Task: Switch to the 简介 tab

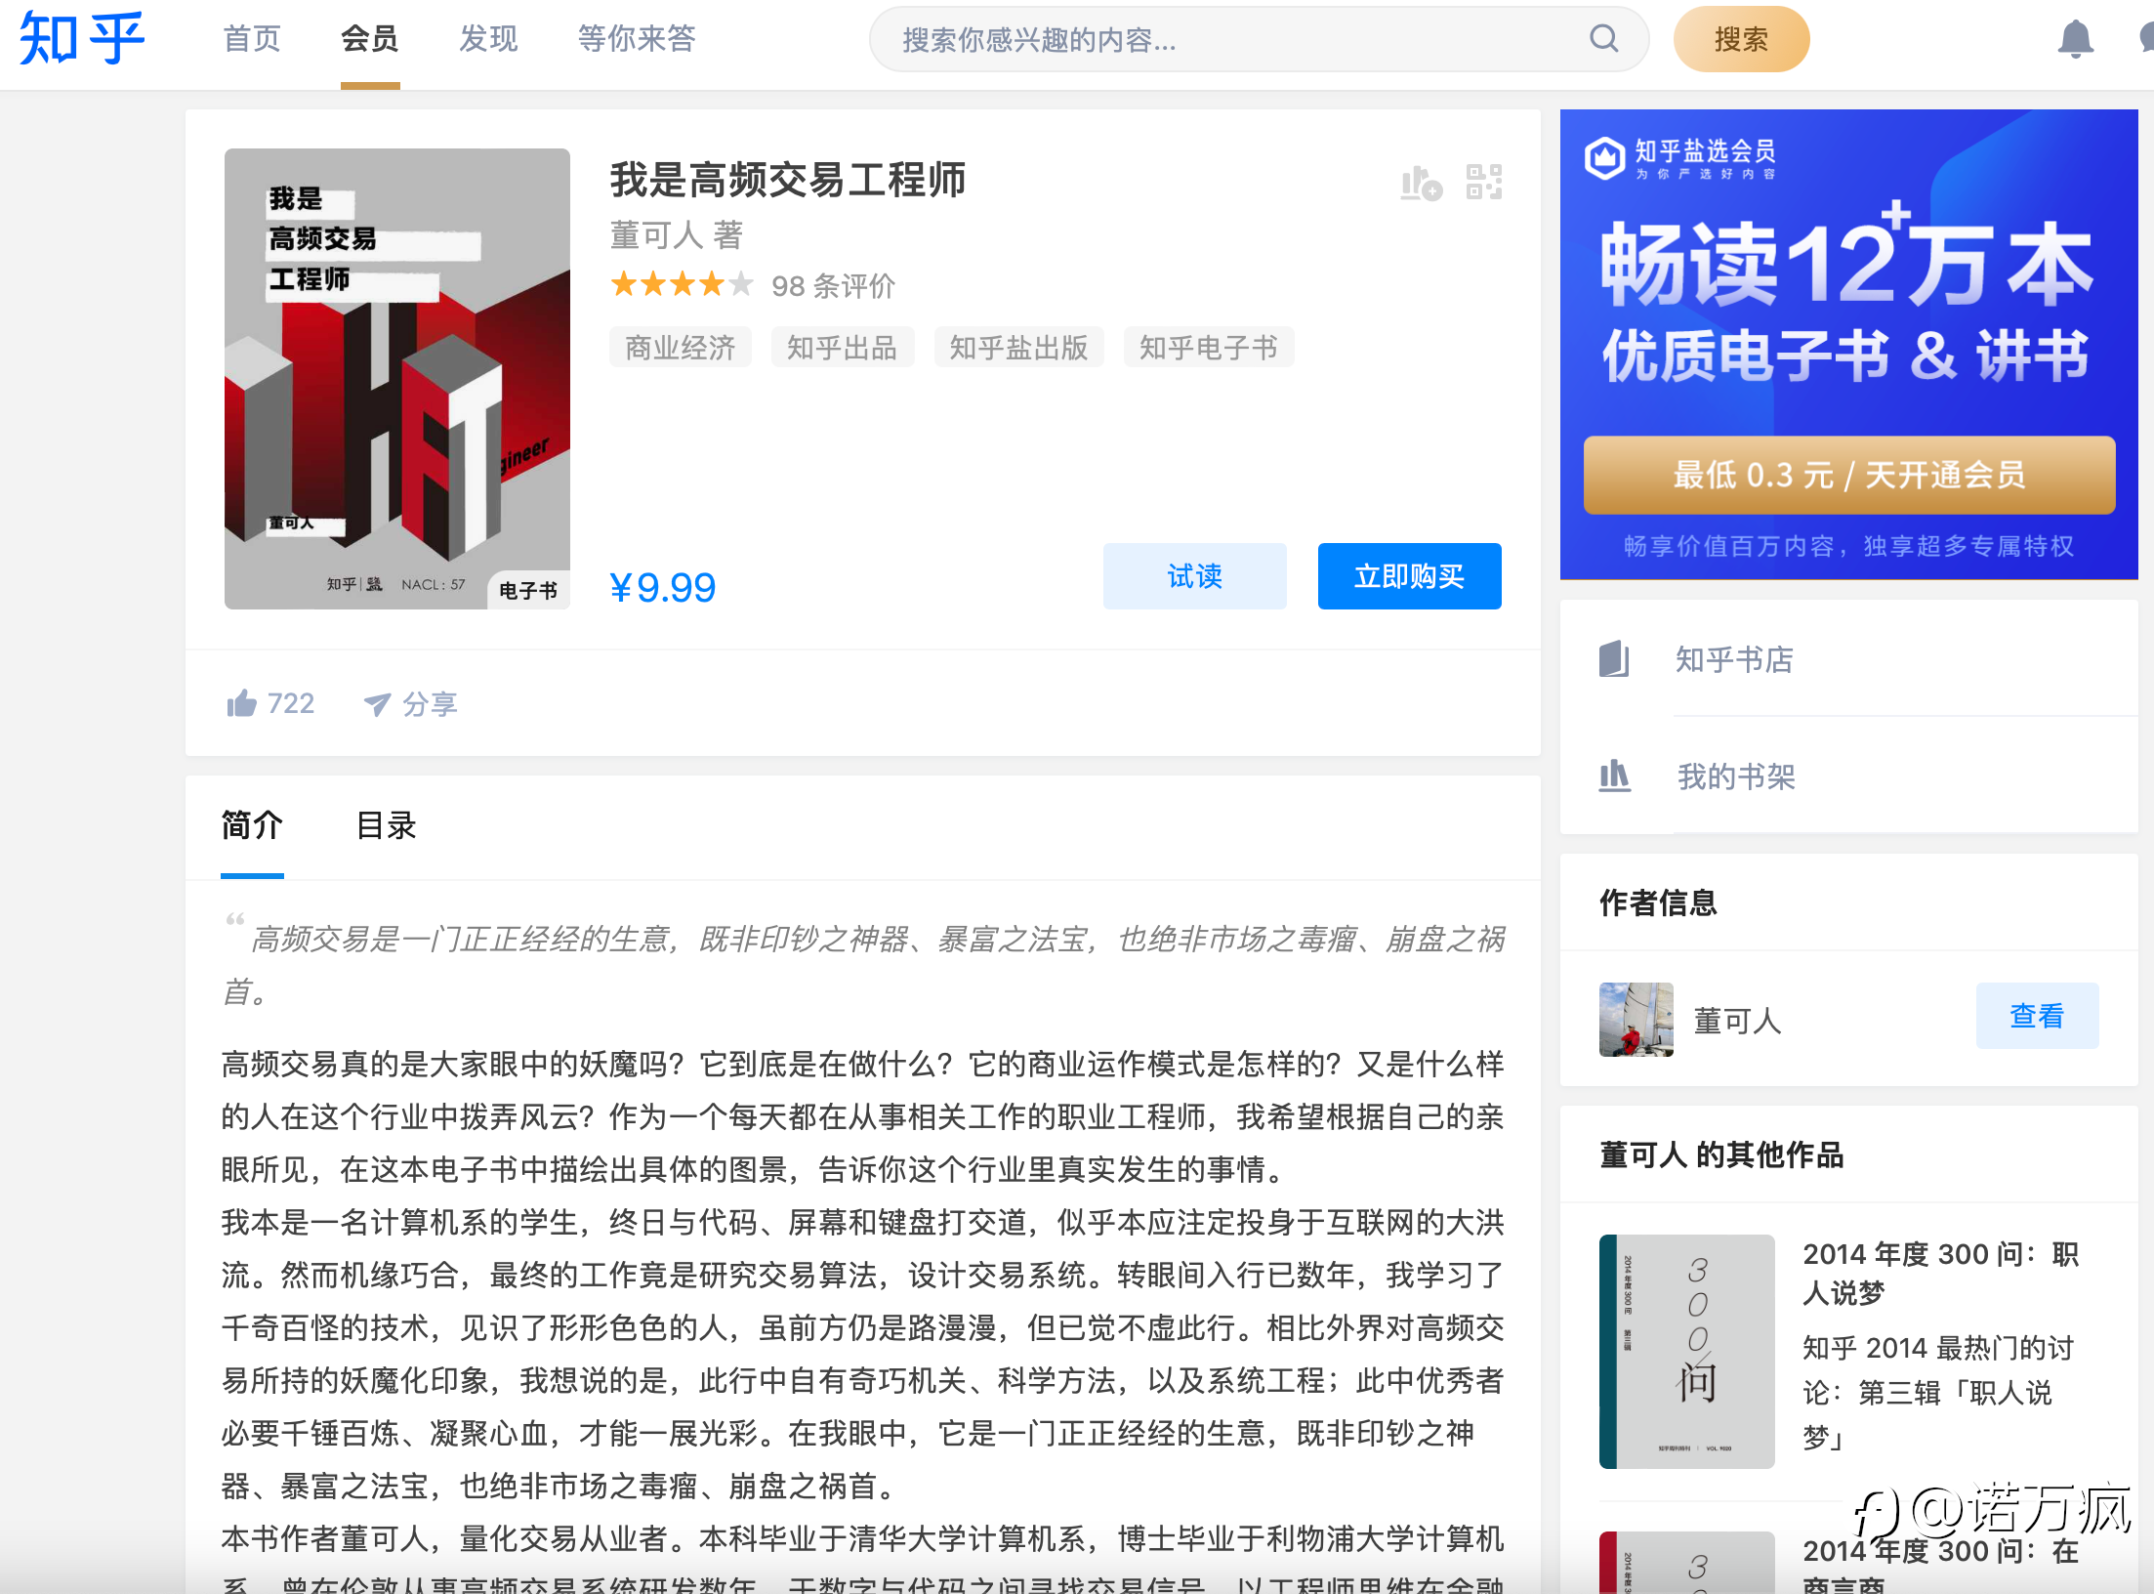Action: 252,825
